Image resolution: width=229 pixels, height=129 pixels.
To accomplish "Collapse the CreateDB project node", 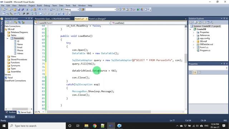I will click(x=190, y=29).
